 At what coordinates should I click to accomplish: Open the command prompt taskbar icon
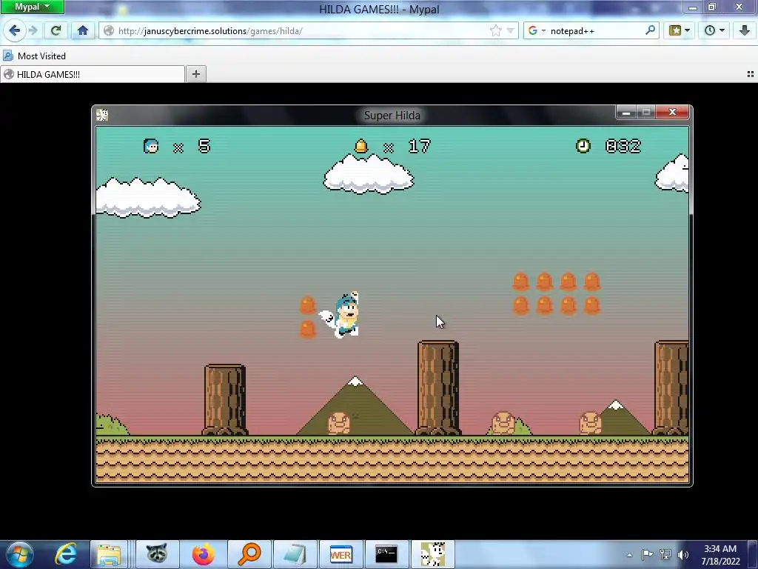(386, 554)
